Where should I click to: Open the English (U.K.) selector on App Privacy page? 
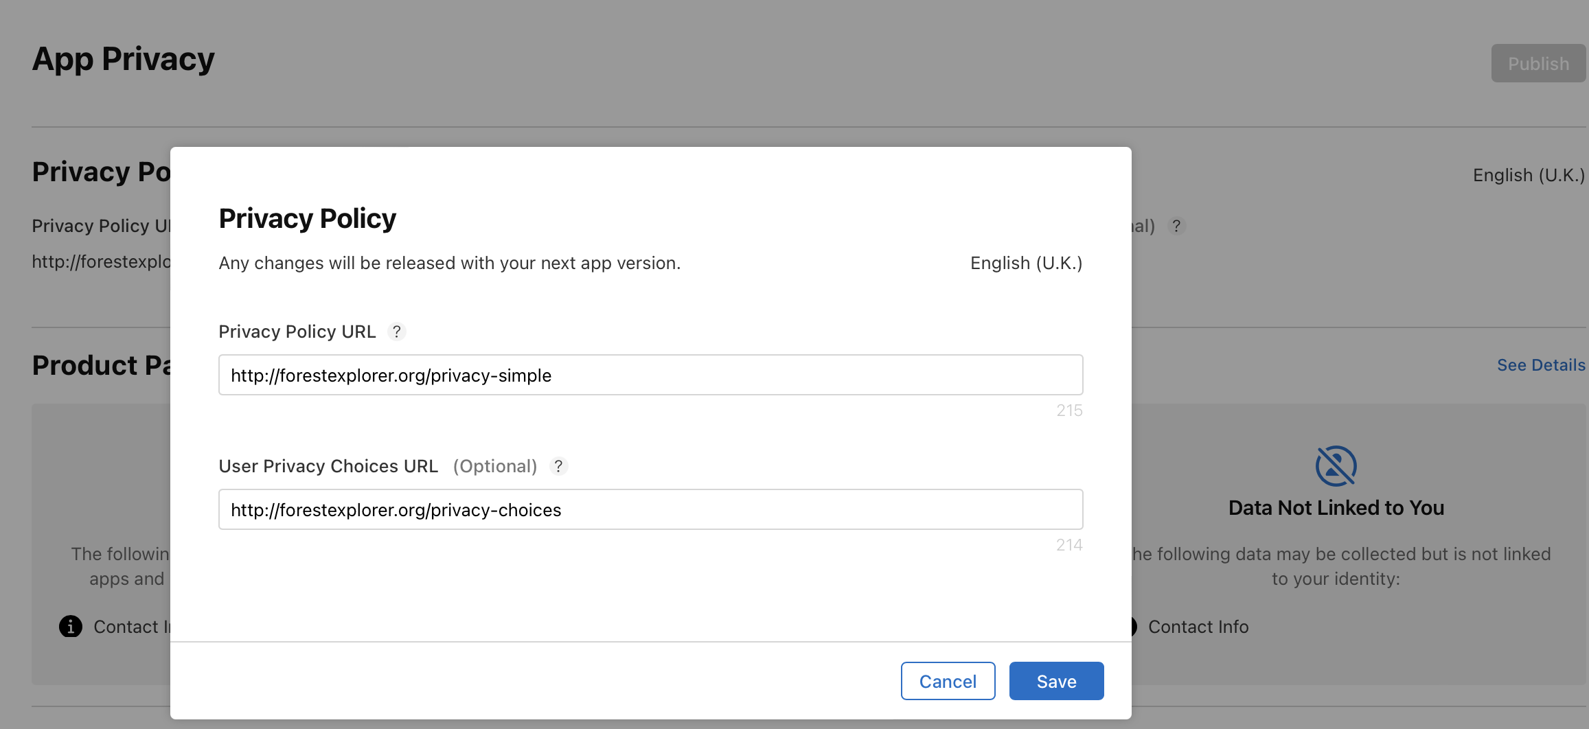tap(1528, 175)
